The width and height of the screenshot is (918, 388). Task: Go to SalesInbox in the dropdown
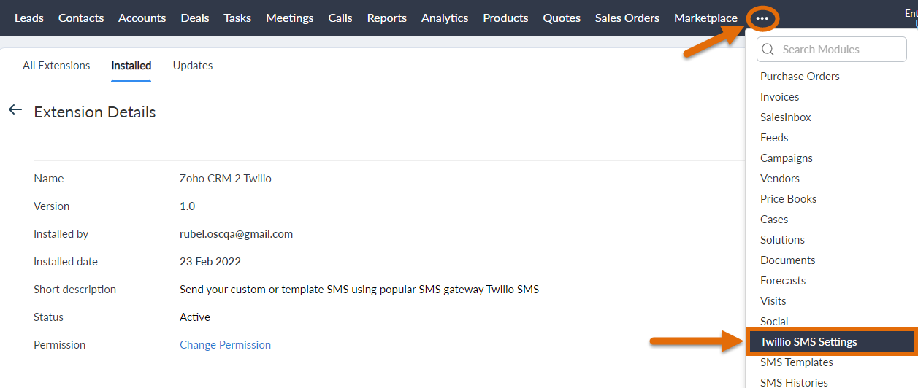(x=785, y=117)
